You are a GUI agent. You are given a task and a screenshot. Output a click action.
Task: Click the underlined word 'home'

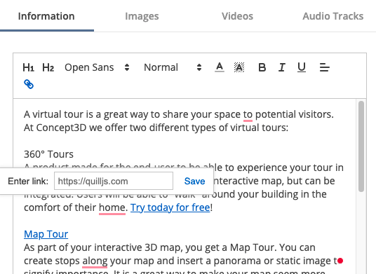[x=112, y=207]
